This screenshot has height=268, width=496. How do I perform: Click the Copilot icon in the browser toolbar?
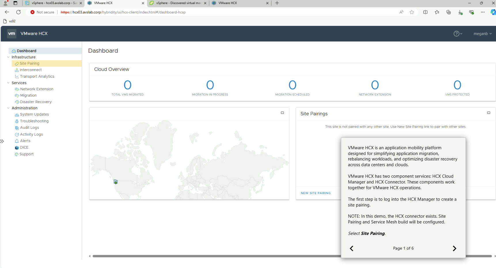(493, 12)
